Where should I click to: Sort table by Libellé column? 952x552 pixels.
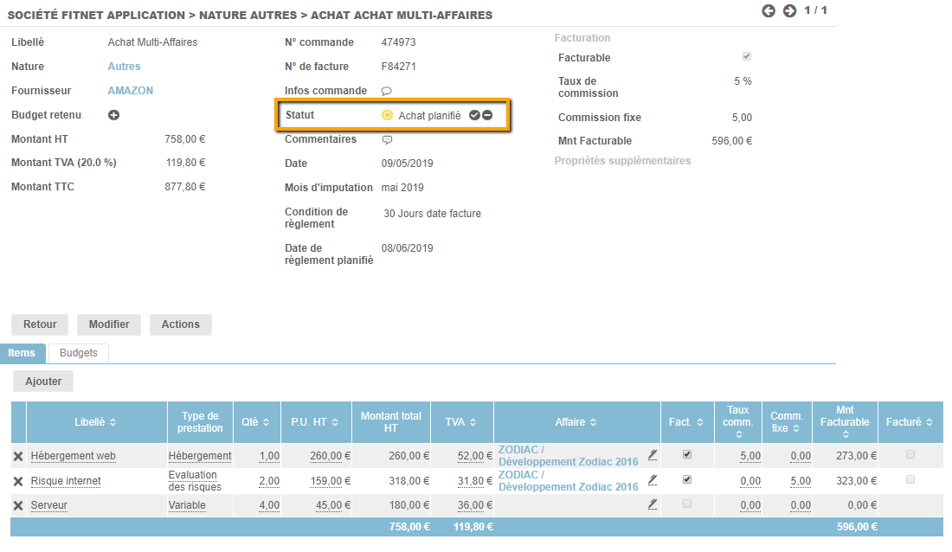[x=96, y=422]
